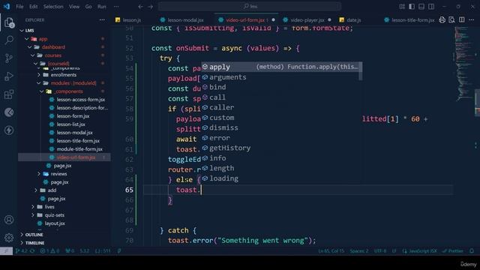Go forward using the navigation arrow
The width and height of the screenshot is (480, 270).
[x=150, y=7]
